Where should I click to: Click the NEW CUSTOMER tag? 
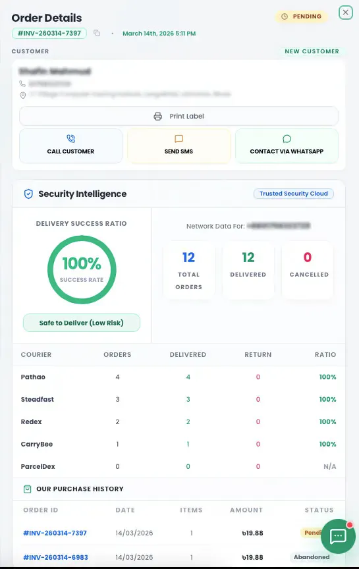pos(312,51)
